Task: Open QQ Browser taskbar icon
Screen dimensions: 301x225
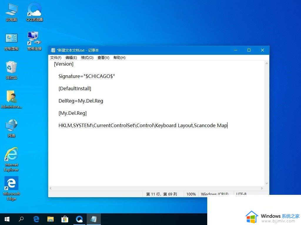Action: pos(79,219)
